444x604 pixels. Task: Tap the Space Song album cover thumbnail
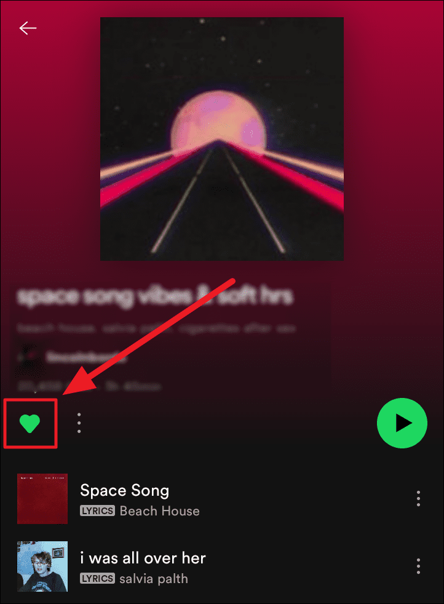tap(42, 499)
